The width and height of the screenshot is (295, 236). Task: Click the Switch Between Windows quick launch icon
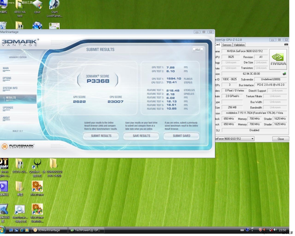(x=16, y=230)
